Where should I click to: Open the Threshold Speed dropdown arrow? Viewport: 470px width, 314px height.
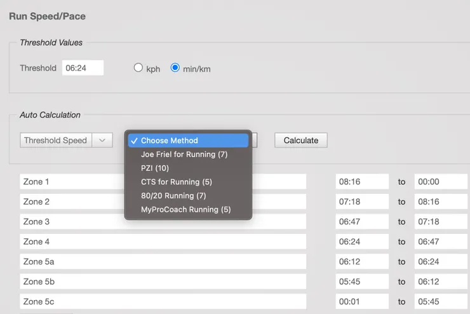[102, 140]
